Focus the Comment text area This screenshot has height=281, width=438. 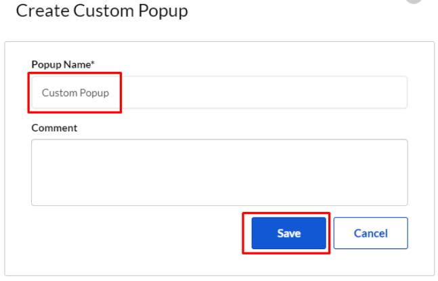click(x=219, y=172)
